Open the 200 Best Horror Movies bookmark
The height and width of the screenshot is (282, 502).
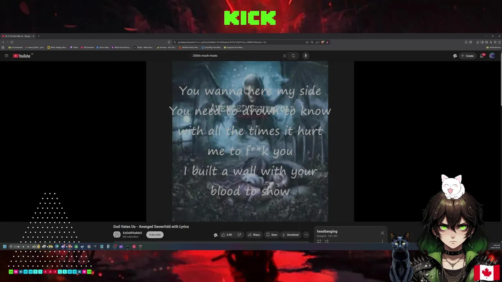(189, 47)
